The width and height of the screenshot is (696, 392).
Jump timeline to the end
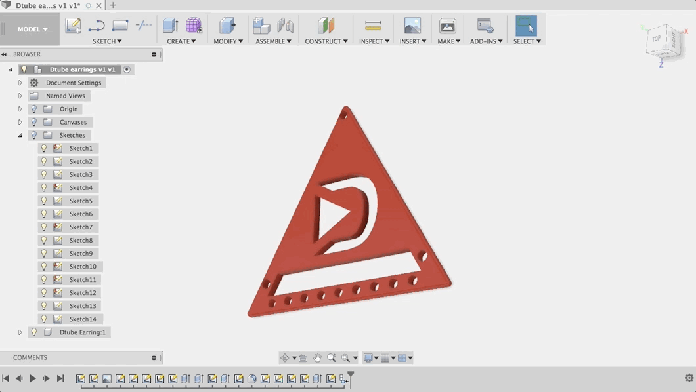pos(60,378)
